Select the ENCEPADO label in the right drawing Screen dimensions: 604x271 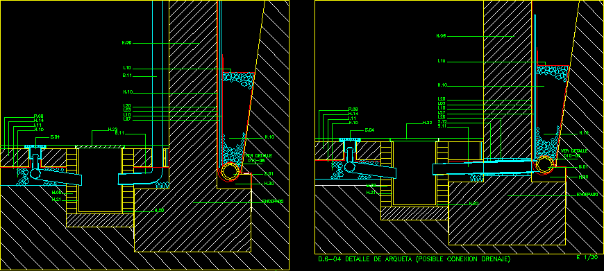coord(587,195)
